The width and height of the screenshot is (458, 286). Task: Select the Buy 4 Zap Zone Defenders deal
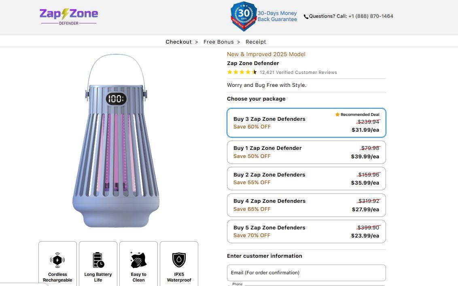(306, 205)
